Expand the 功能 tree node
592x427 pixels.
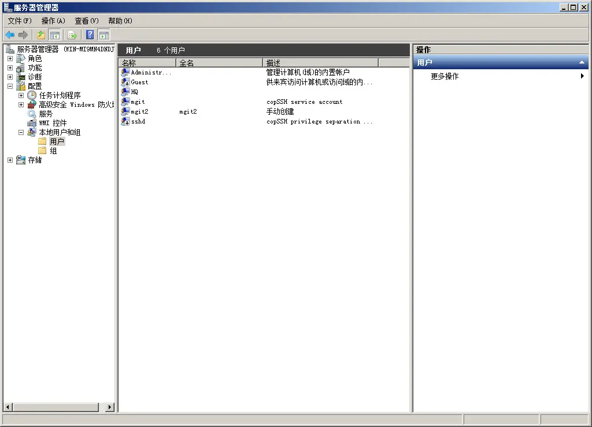pos(10,68)
